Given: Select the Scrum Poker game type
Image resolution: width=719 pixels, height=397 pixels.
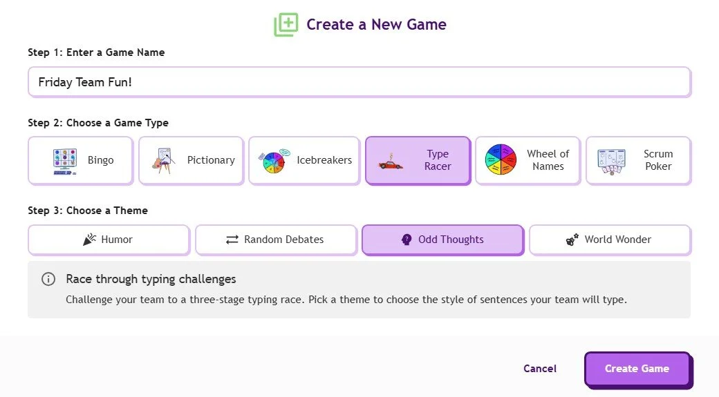Looking at the screenshot, I should coord(638,160).
